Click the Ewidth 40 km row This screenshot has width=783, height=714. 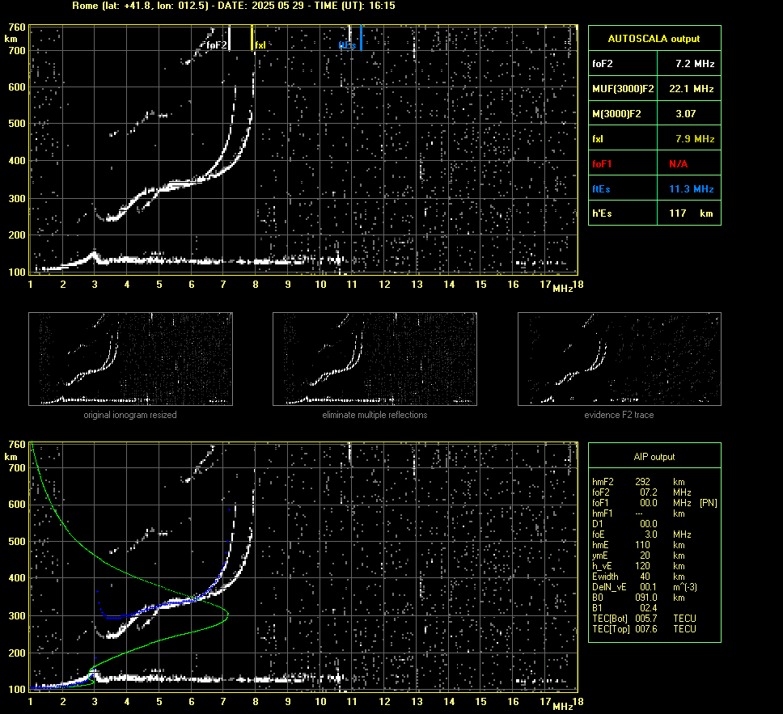(x=639, y=577)
